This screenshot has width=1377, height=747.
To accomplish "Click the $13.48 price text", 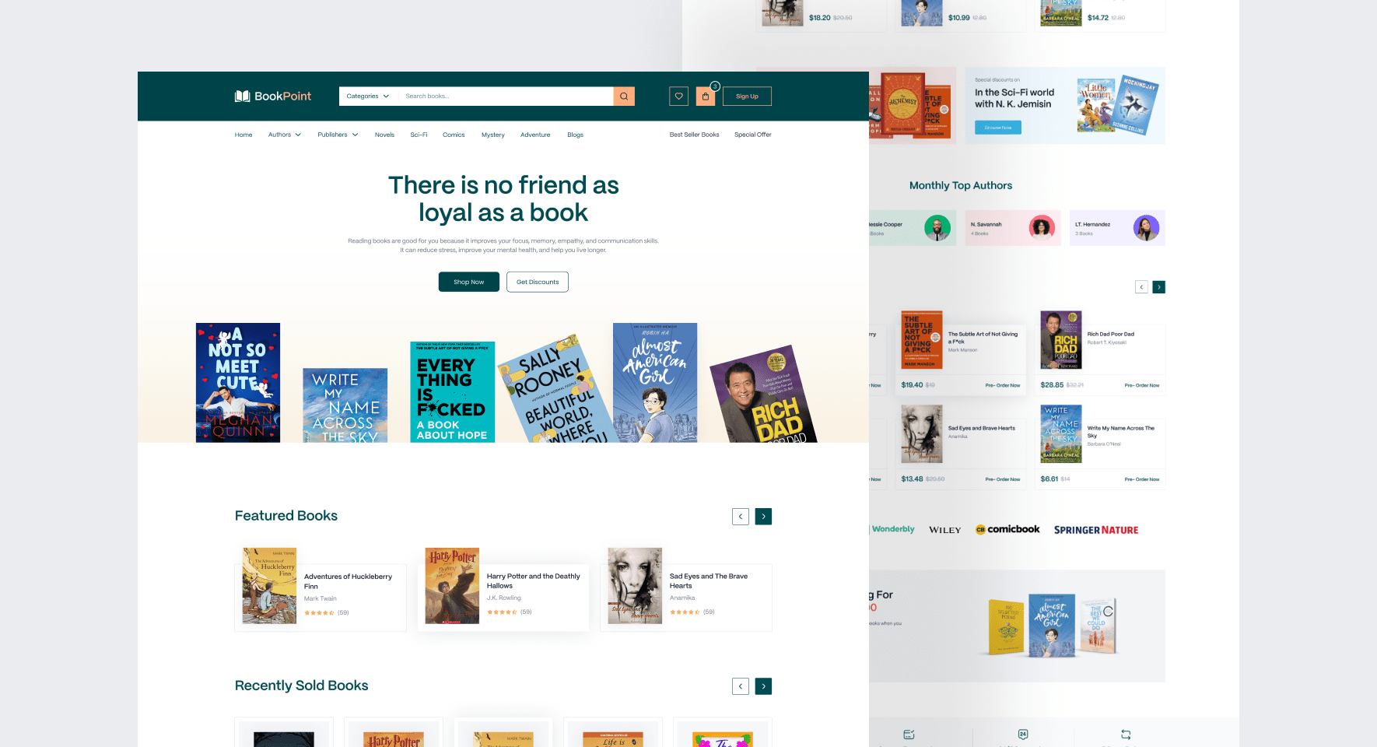I will point(912,479).
